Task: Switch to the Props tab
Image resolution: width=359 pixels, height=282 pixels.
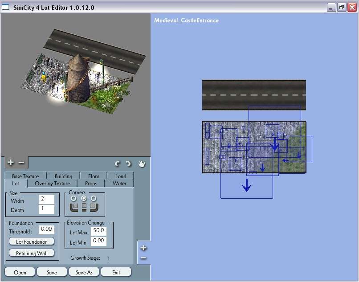Action: 91,183
